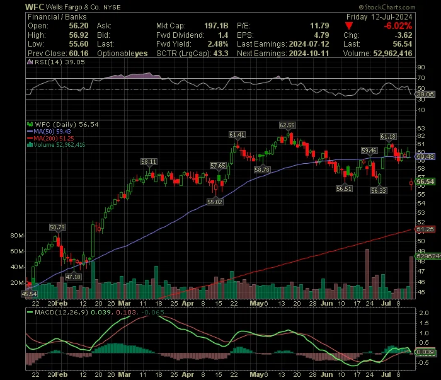Click the MA(50) blue line legend
This screenshot has height=380, width=441.
[49, 131]
